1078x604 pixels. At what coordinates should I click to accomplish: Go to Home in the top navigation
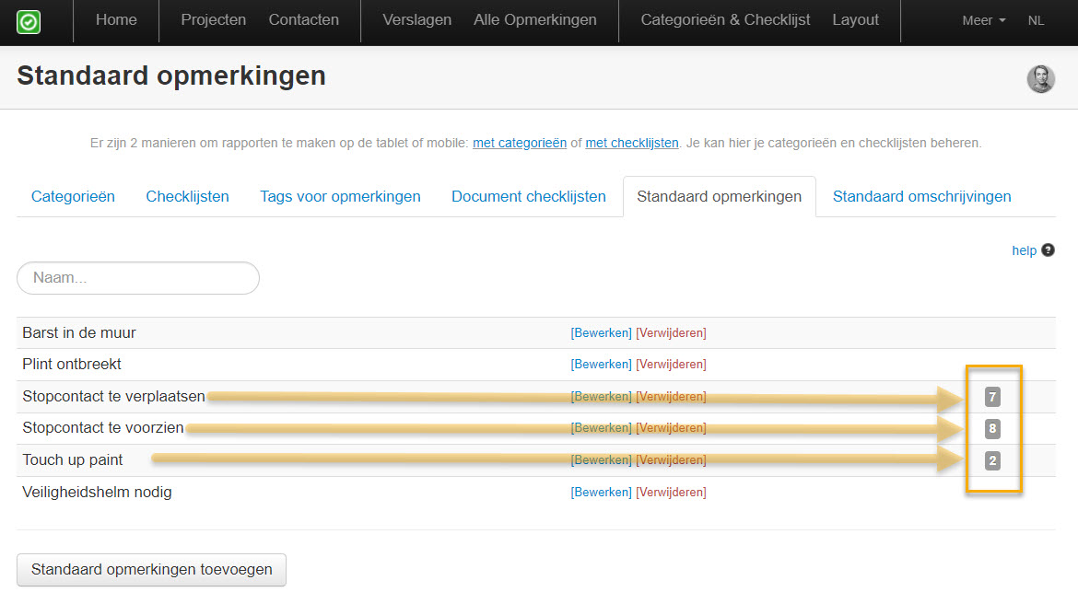pos(116,20)
